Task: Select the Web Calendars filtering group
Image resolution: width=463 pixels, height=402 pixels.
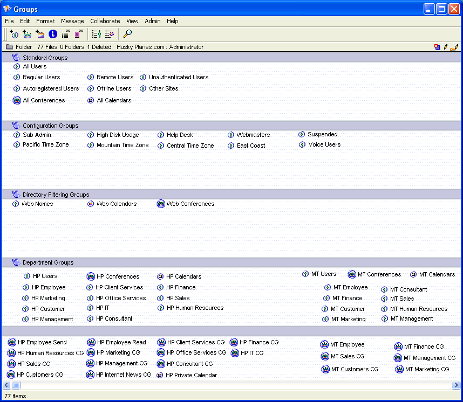Action: point(117,204)
